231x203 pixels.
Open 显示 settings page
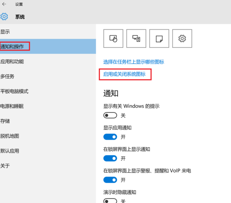(x=48, y=32)
